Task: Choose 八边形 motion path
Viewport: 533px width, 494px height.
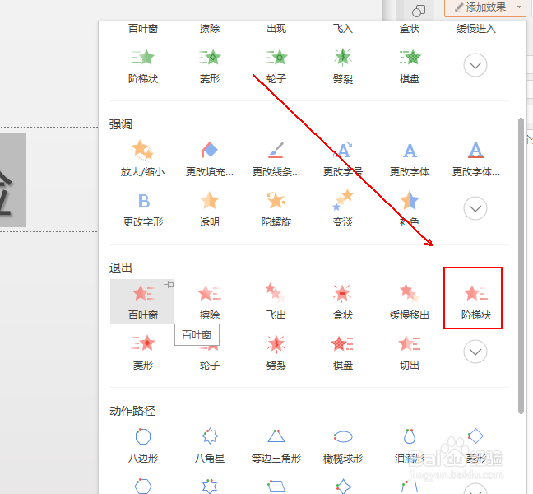Action: (143, 445)
